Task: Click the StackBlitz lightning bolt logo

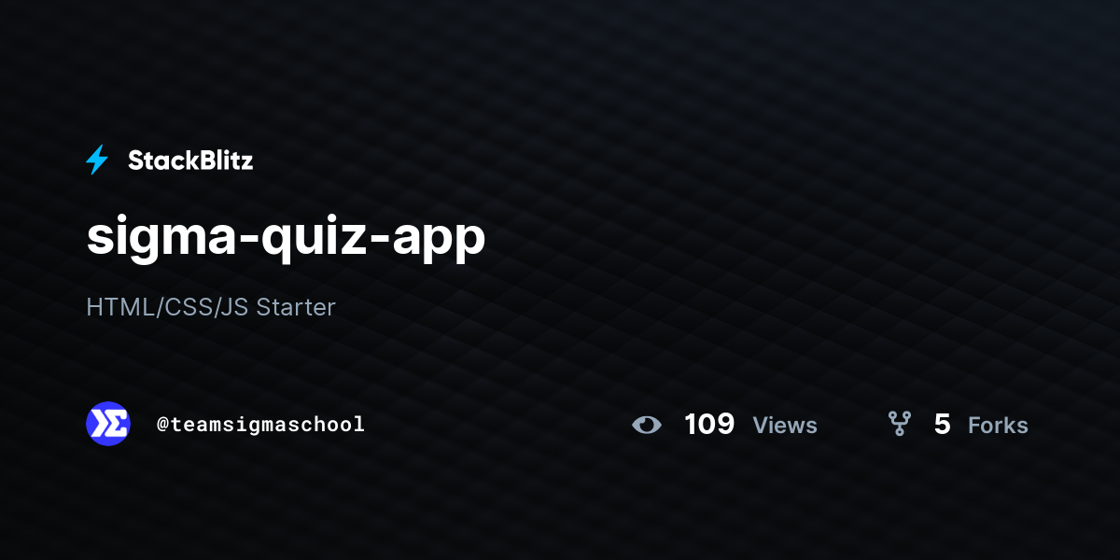Action: point(97,161)
